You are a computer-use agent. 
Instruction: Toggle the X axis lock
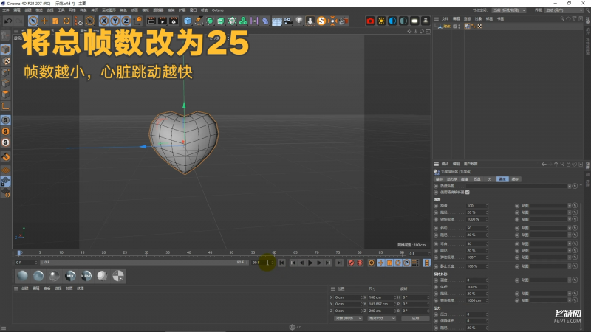pyautogui.click(x=104, y=21)
